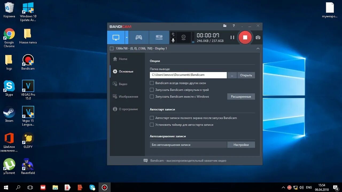Screen dimensions: 342x192
Task: Take a screenshot with camera icon
Action: [258, 38]
